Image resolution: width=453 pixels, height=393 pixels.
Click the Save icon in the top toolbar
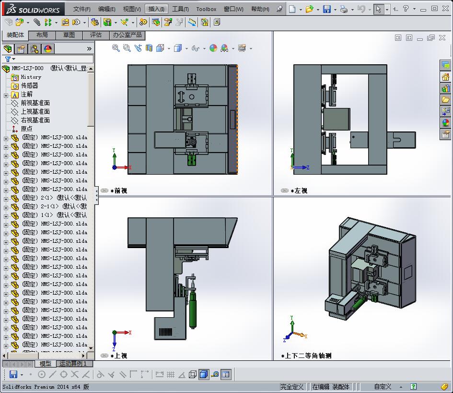click(326, 9)
